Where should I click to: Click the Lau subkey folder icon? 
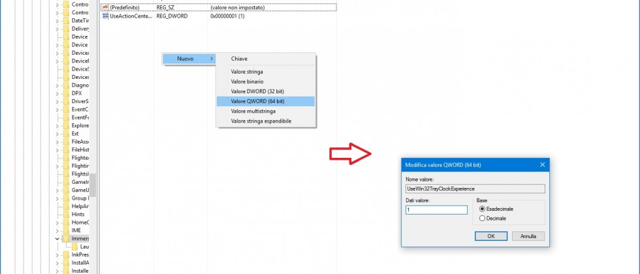pyautogui.click(x=74, y=247)
